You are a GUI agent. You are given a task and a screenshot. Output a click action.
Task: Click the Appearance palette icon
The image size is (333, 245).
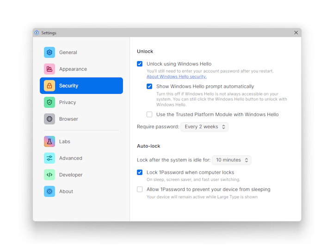[x=49, y=69]
